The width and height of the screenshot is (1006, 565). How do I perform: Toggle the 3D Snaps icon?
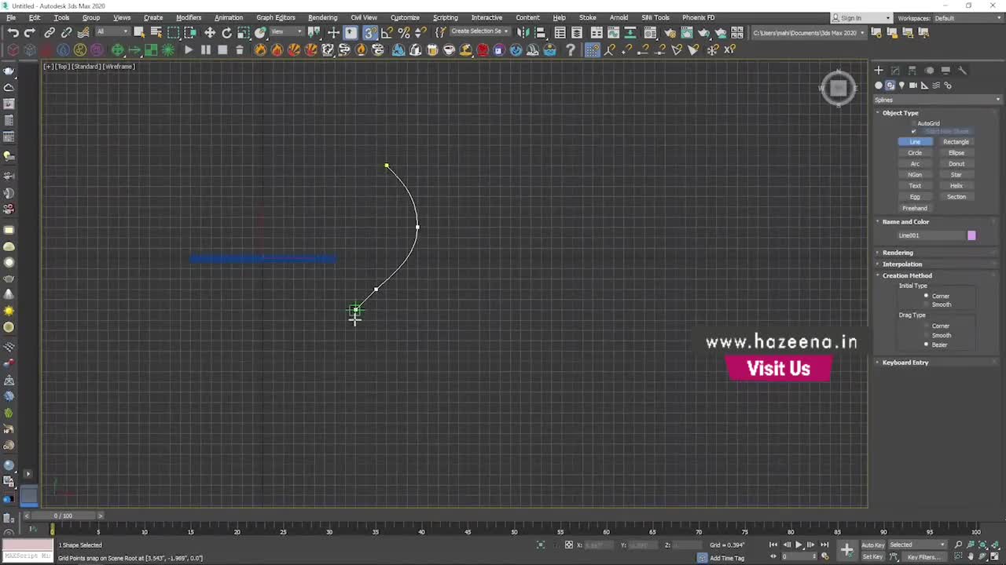coord(370,32)
